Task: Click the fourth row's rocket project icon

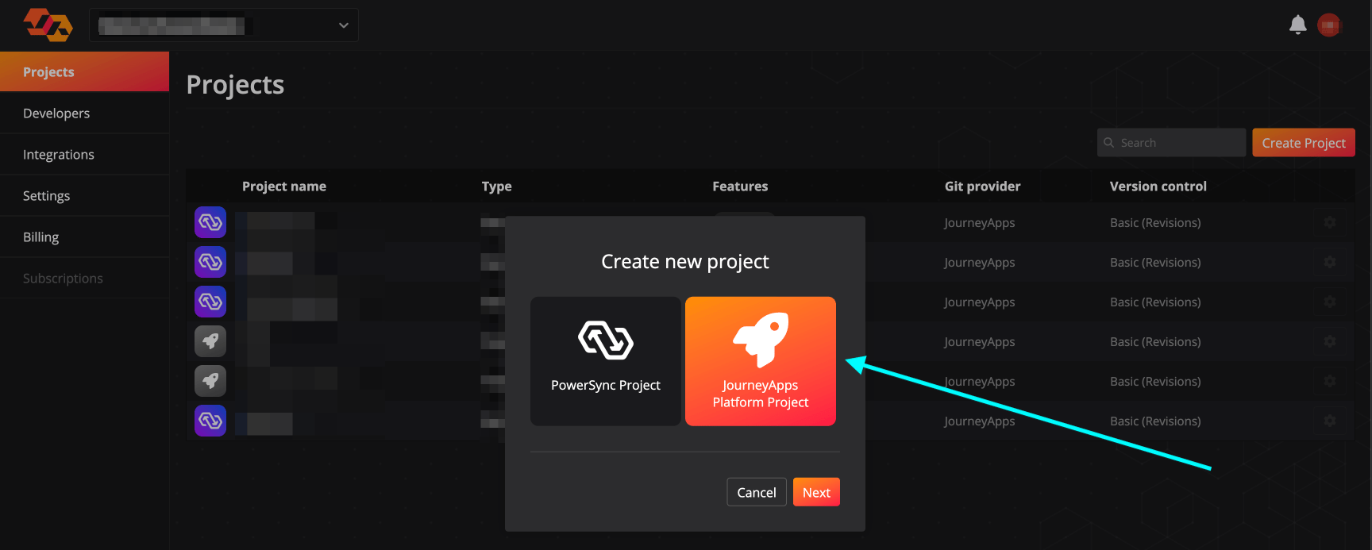Action: tap(210, 341)
